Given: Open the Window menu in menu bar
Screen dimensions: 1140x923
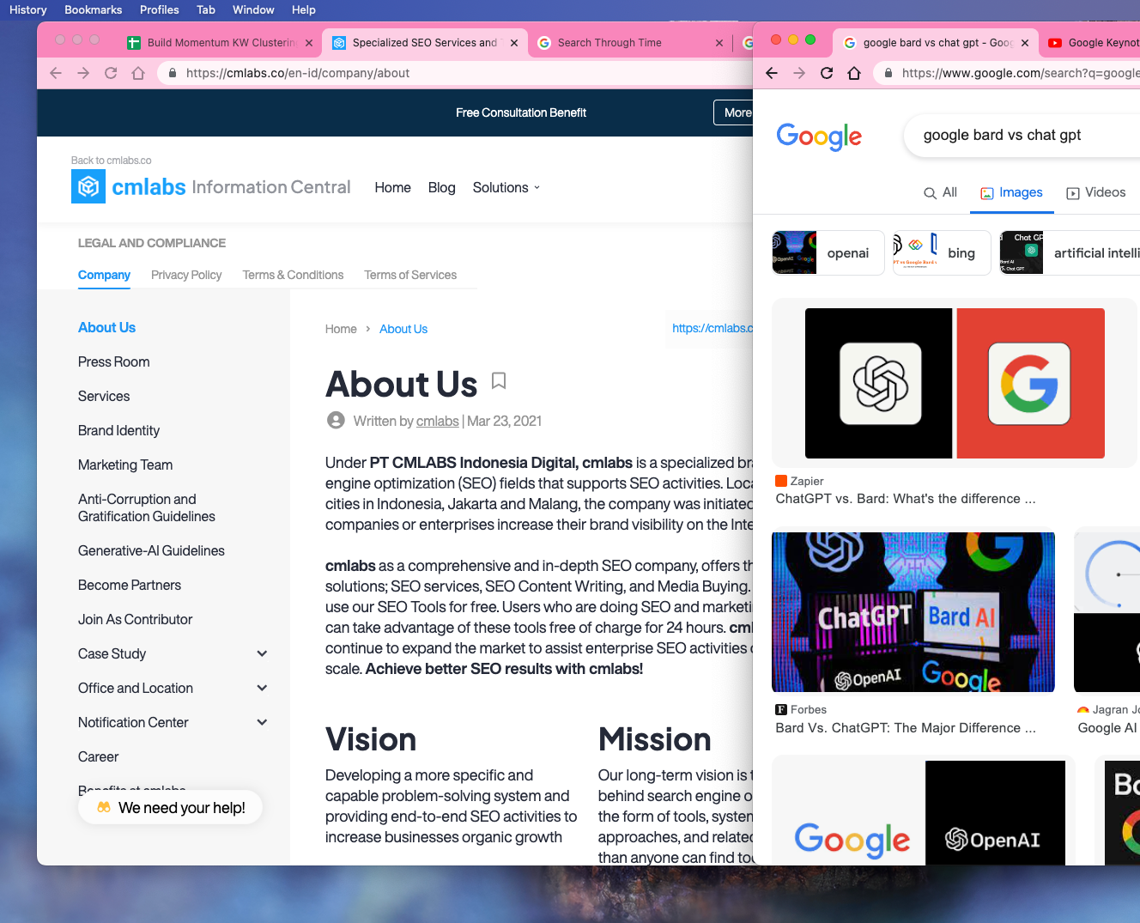Looking at the screenshot, I should [x=253, y=9].
